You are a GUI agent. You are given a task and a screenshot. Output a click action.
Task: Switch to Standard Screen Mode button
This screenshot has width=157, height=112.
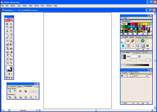tap(6, 78)
